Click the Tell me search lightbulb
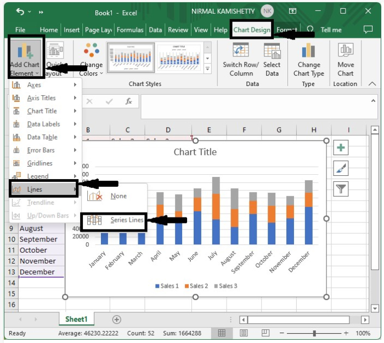384x343 pixels. click(310, 30)
